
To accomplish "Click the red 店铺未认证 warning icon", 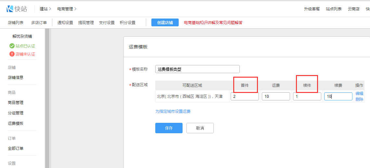I will click(x=12, y=54).
